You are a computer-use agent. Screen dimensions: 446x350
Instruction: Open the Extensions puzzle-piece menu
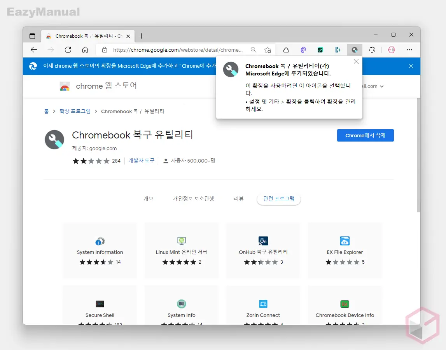[372, 50]
